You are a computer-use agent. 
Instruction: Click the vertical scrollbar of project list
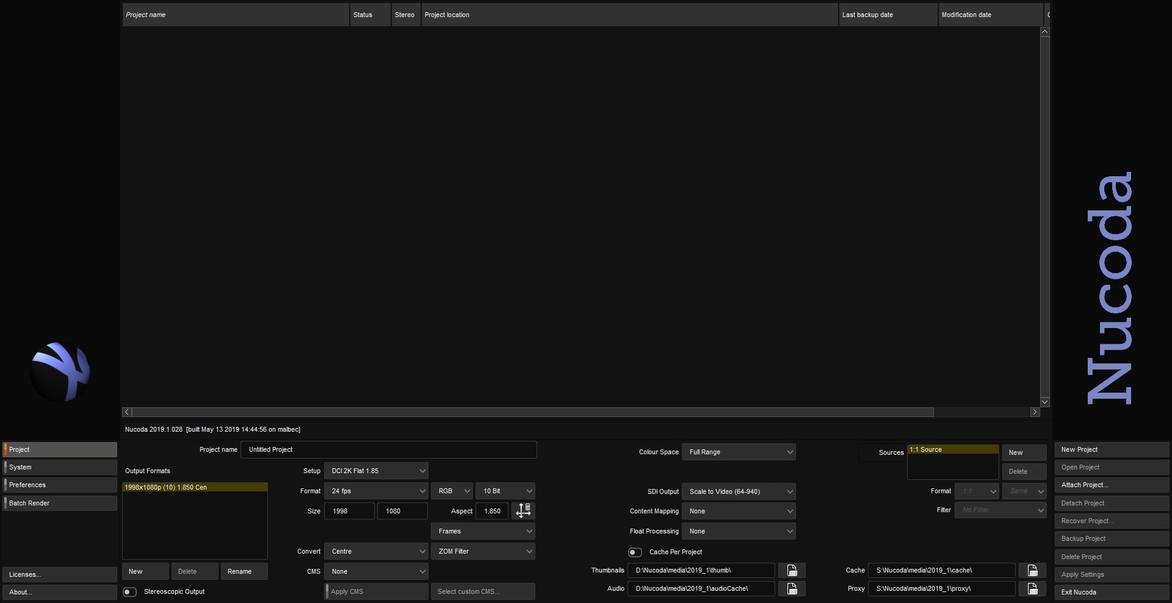tap(1044, 216)
